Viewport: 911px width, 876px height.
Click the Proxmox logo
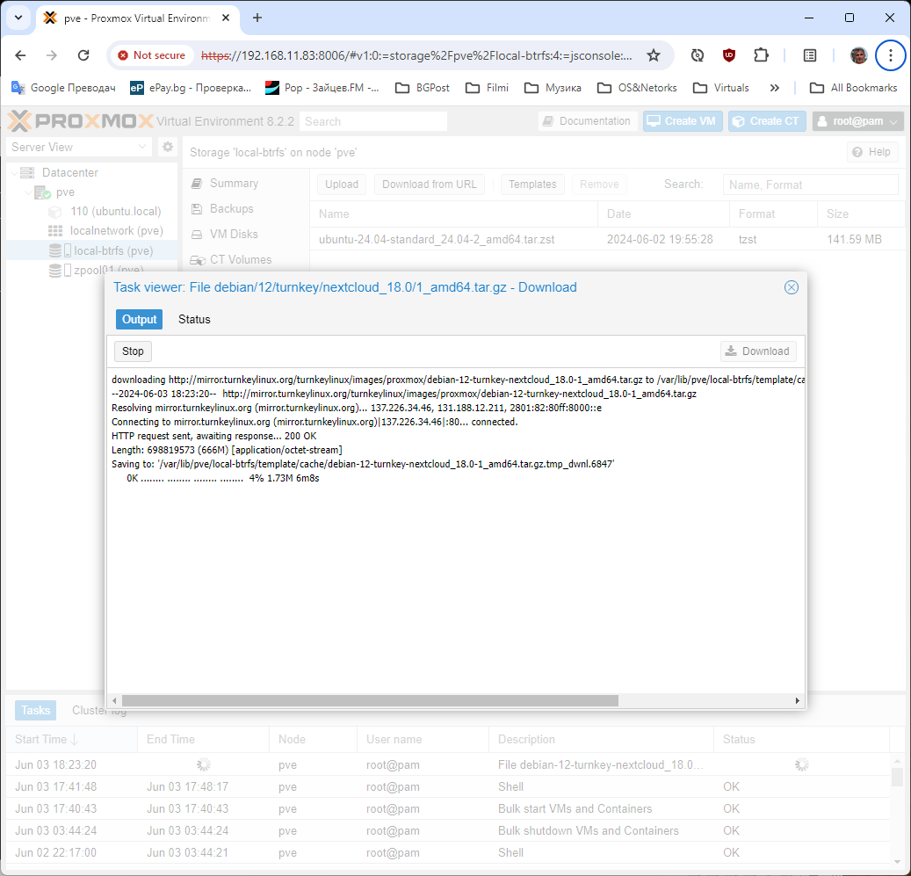[80, 121]
